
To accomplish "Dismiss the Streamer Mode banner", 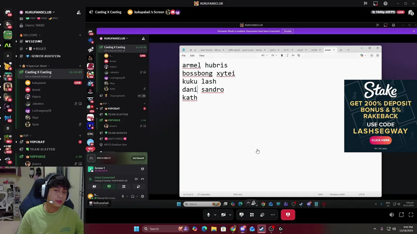I will (414, 31).
